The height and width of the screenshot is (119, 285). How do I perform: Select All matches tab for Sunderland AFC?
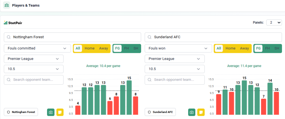pos(219,48)
